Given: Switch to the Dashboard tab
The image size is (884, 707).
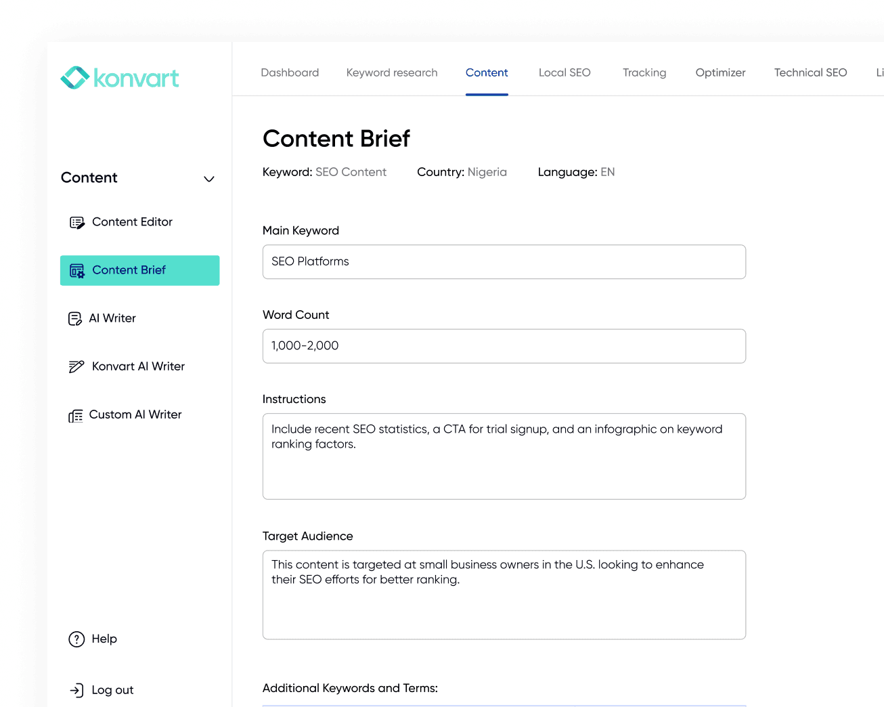Looking at the screenshot, I should point(290,72).
